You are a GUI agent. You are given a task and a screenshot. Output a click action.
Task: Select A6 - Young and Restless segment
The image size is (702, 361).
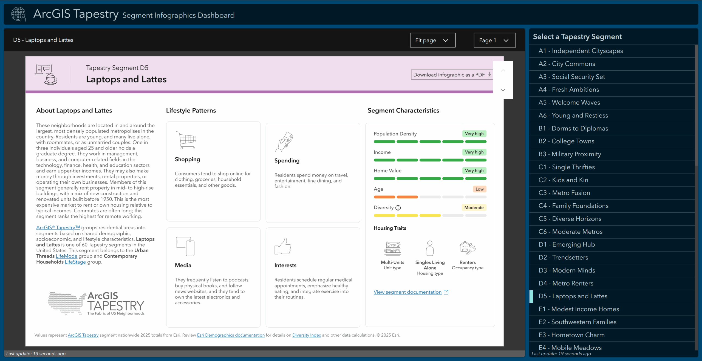(573, 115)
